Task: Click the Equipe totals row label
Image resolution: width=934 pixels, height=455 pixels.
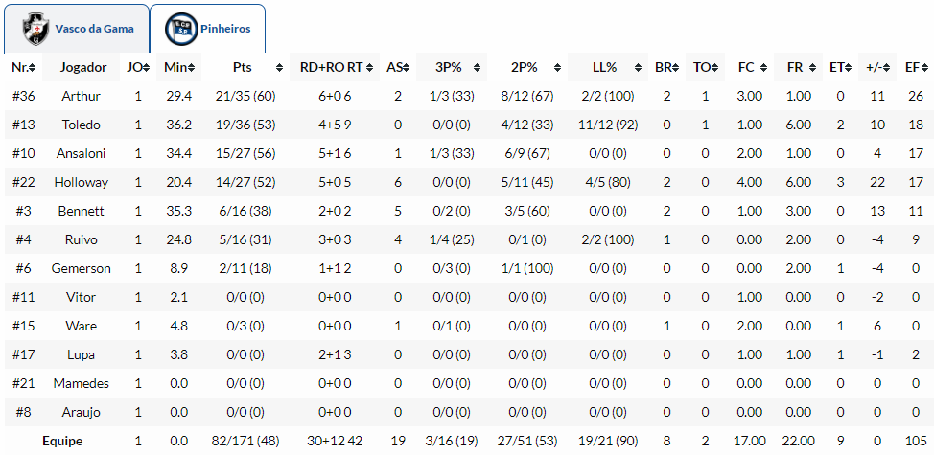Action: (x=62, y=442)
